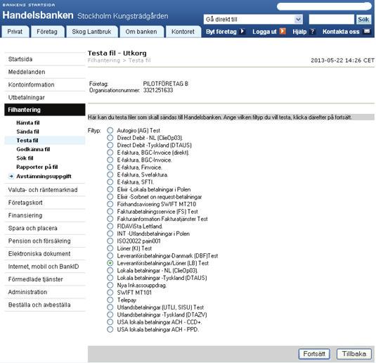This screenshot has width=376, height=363.
Task: Click the Handelsbanken logo text
Action: click(x=38, y=15)
